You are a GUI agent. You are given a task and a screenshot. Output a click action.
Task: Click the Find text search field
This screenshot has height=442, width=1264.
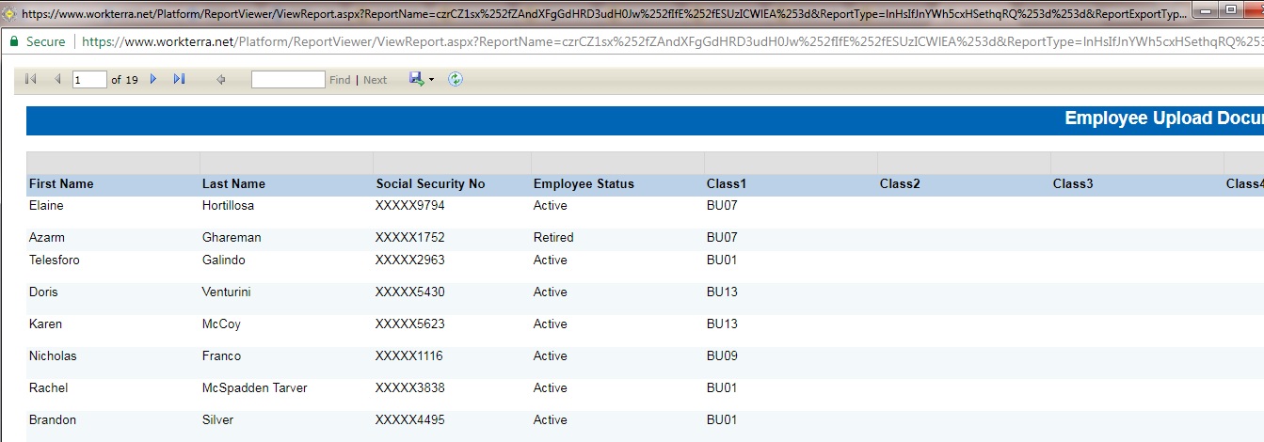coord(287,80)
